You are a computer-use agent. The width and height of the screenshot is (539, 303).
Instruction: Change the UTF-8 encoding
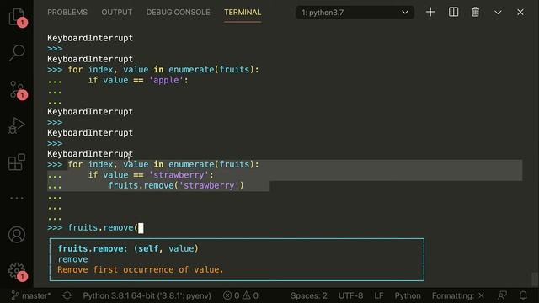350,295
